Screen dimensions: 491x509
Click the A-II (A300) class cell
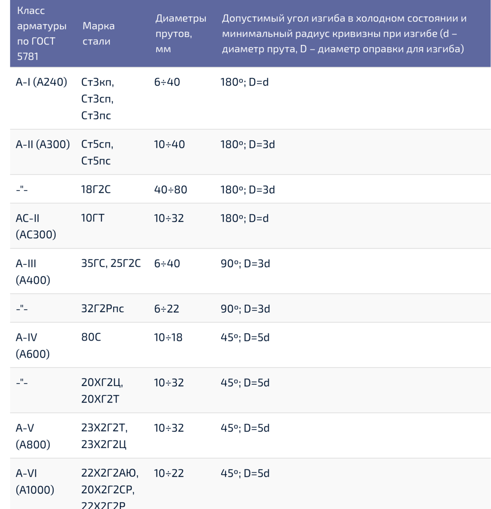[43, 144]
